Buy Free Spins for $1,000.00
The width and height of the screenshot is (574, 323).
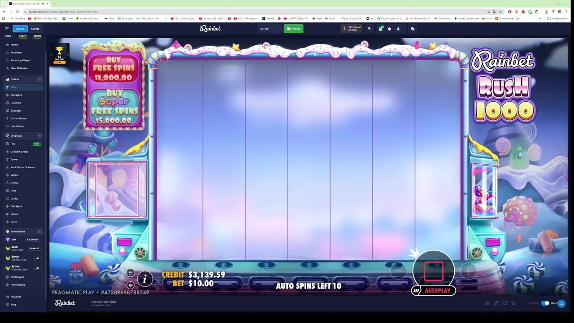point(113,68)
